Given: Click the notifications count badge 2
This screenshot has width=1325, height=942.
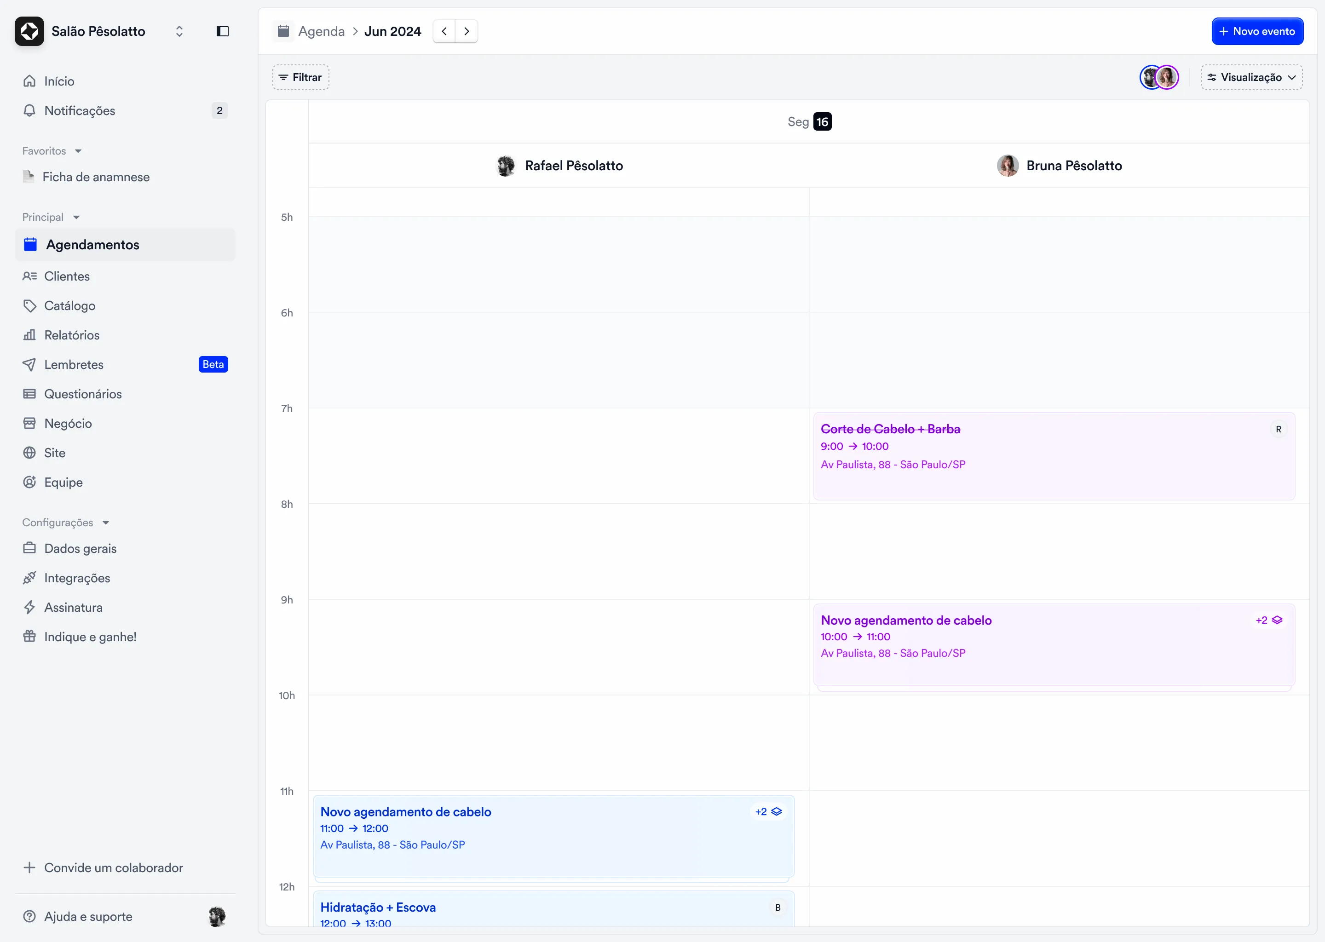Looking at the screenshot, I should (219, 111).
